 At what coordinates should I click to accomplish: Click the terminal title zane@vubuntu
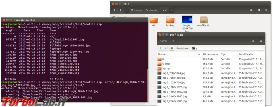click(x=26, y=20)
